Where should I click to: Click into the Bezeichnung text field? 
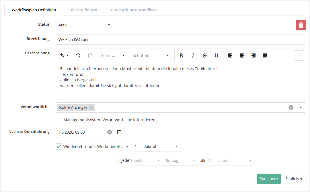click(181, 39)
